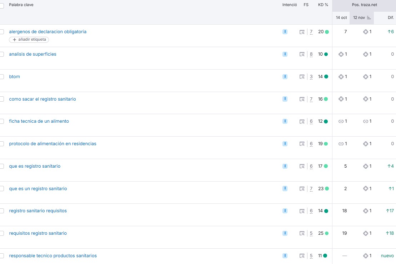The height and width of the screenshot is (264, 396).
Task: Click SERP preview icon for 'analisis de superficies'
Action: [x=302, y=54]
